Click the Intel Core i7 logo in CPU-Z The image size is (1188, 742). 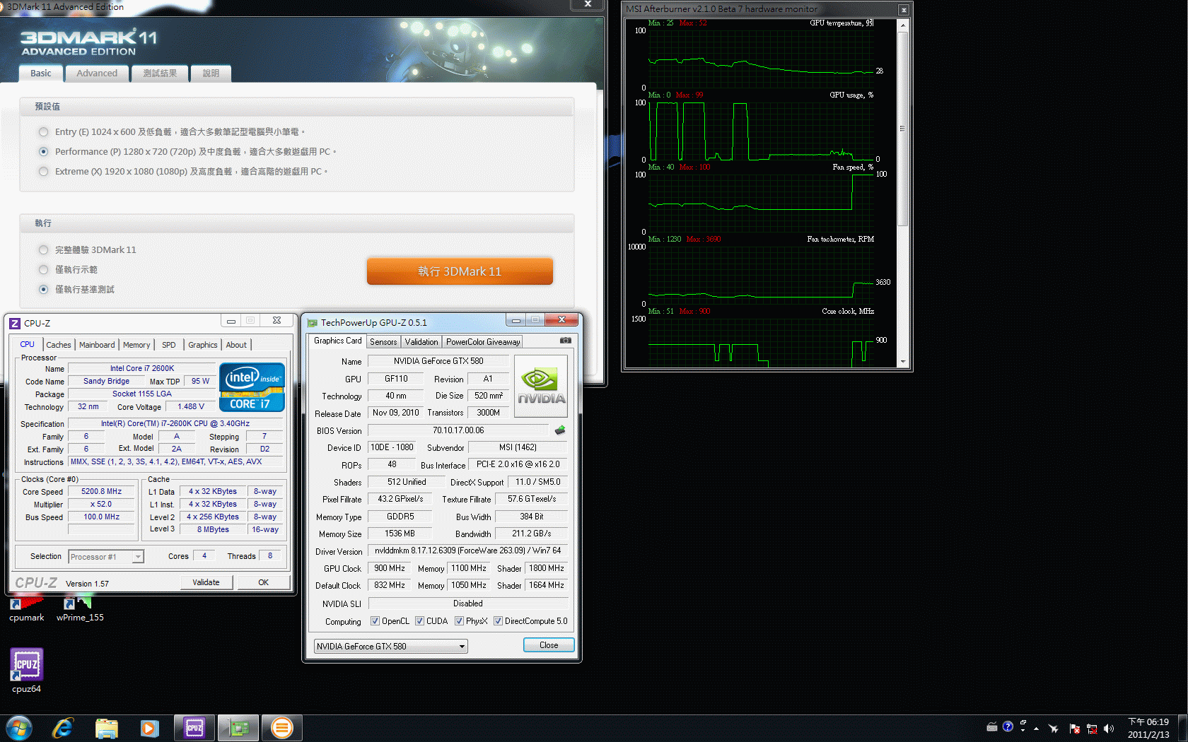tap(252, 387)
